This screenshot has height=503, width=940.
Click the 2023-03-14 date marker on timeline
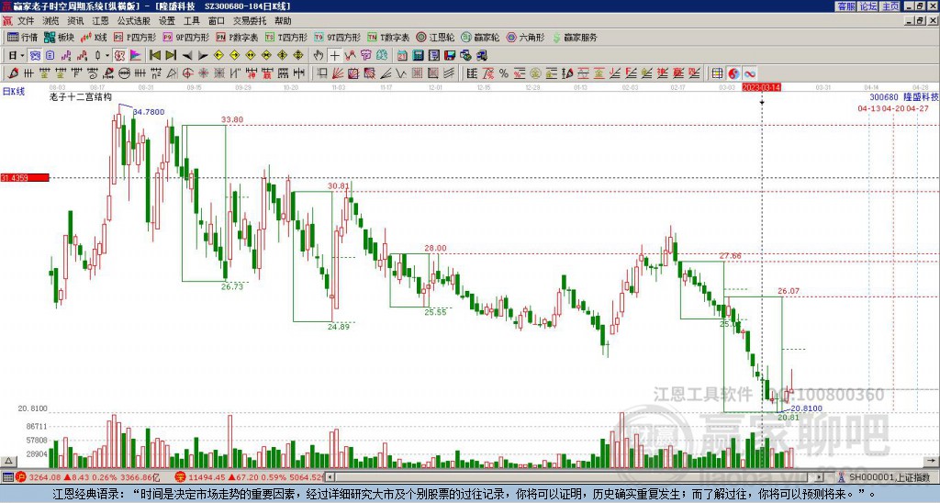click(x=761, y=87)
